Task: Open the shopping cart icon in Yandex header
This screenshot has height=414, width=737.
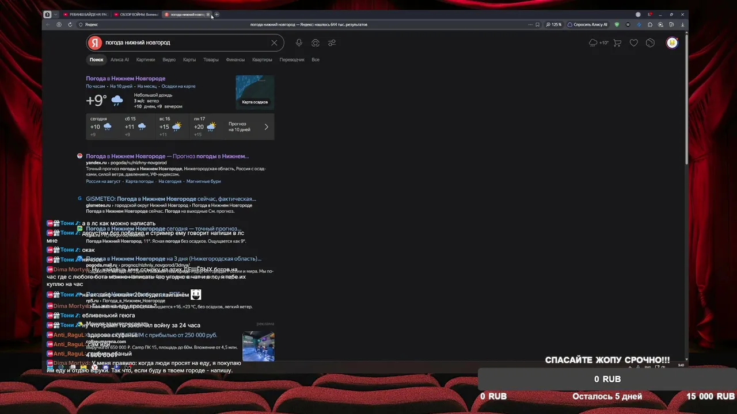Action: [617, 43]
